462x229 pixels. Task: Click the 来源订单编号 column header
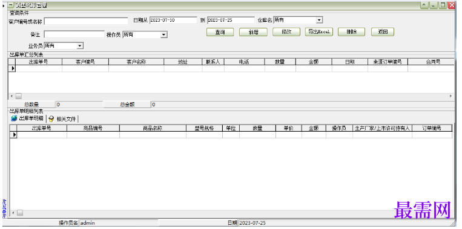[388, 62]
